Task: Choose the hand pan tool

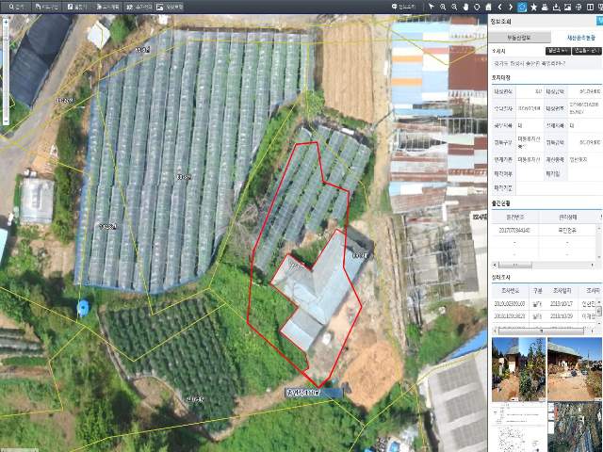Action: (465, 7)
